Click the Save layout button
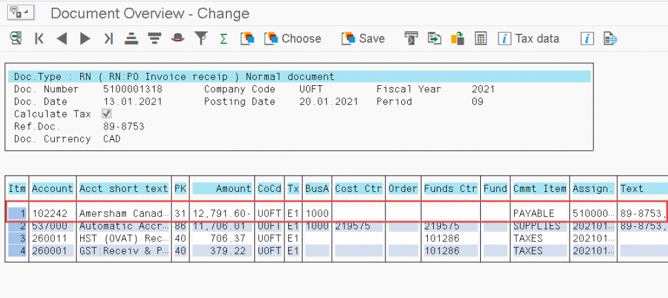668x298 pixels. (x=363, y=38)
